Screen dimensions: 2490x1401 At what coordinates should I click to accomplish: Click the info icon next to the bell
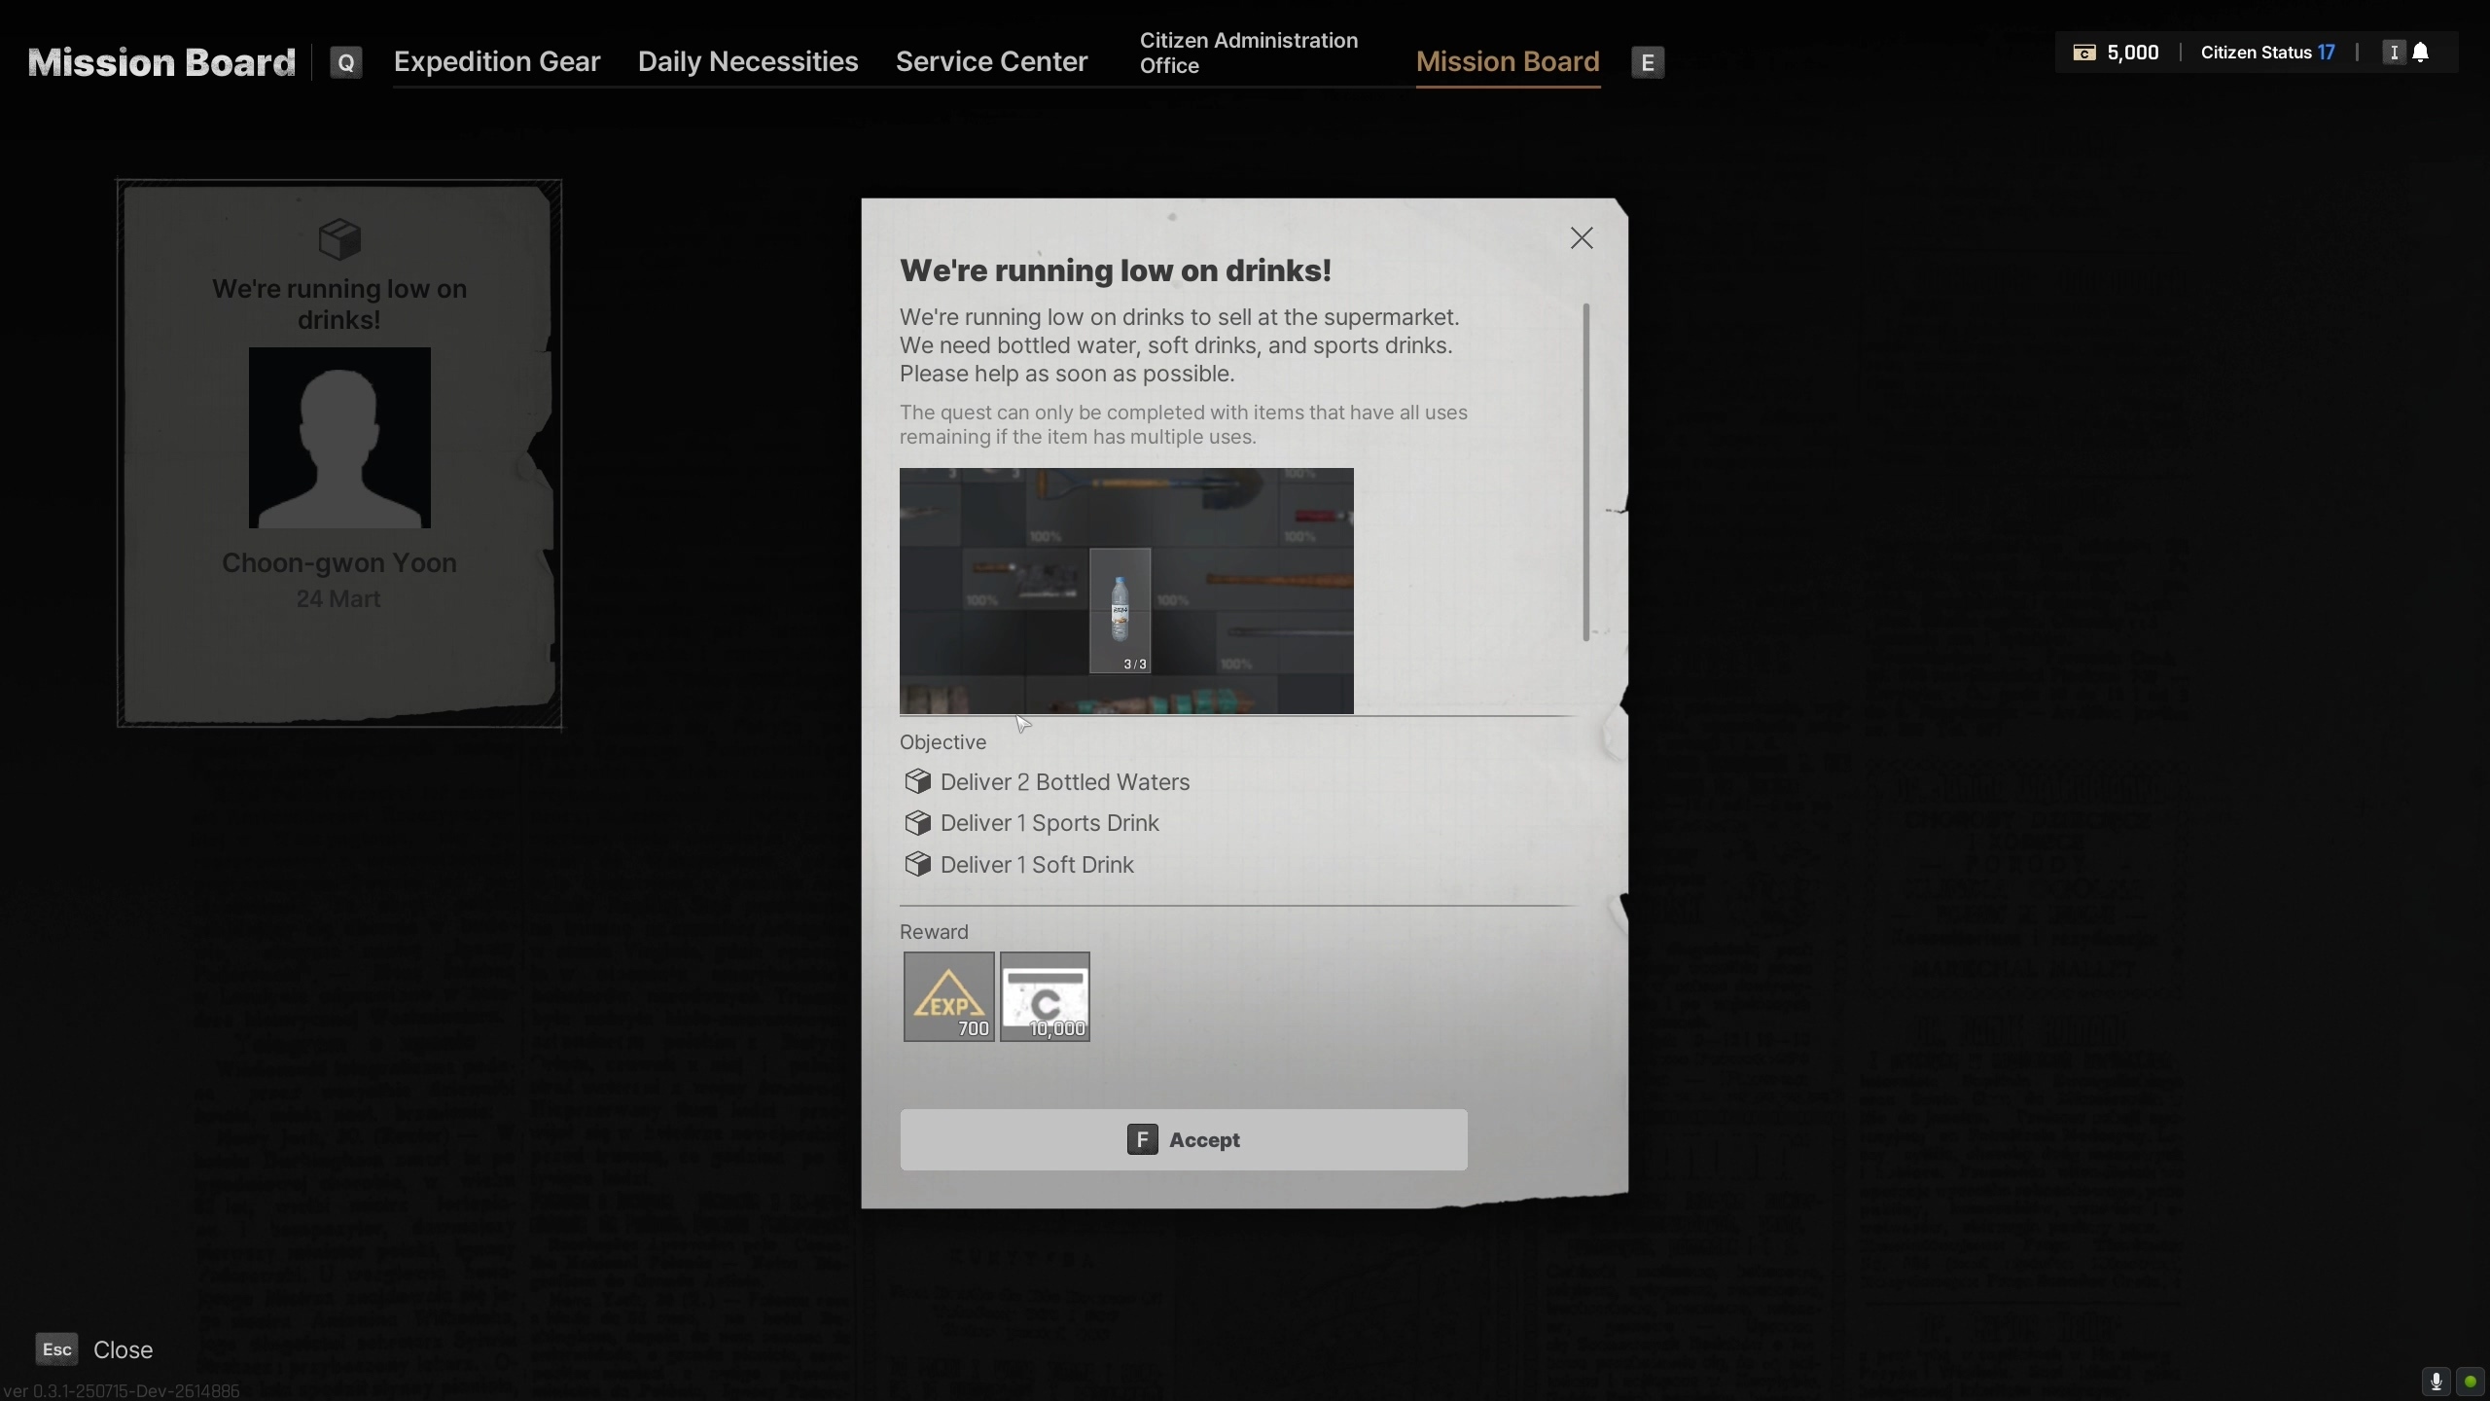2394,53
